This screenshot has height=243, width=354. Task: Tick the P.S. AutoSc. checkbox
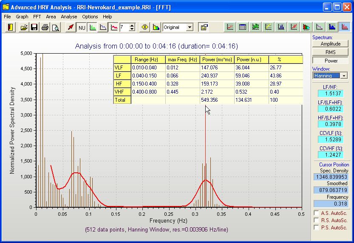316,228
